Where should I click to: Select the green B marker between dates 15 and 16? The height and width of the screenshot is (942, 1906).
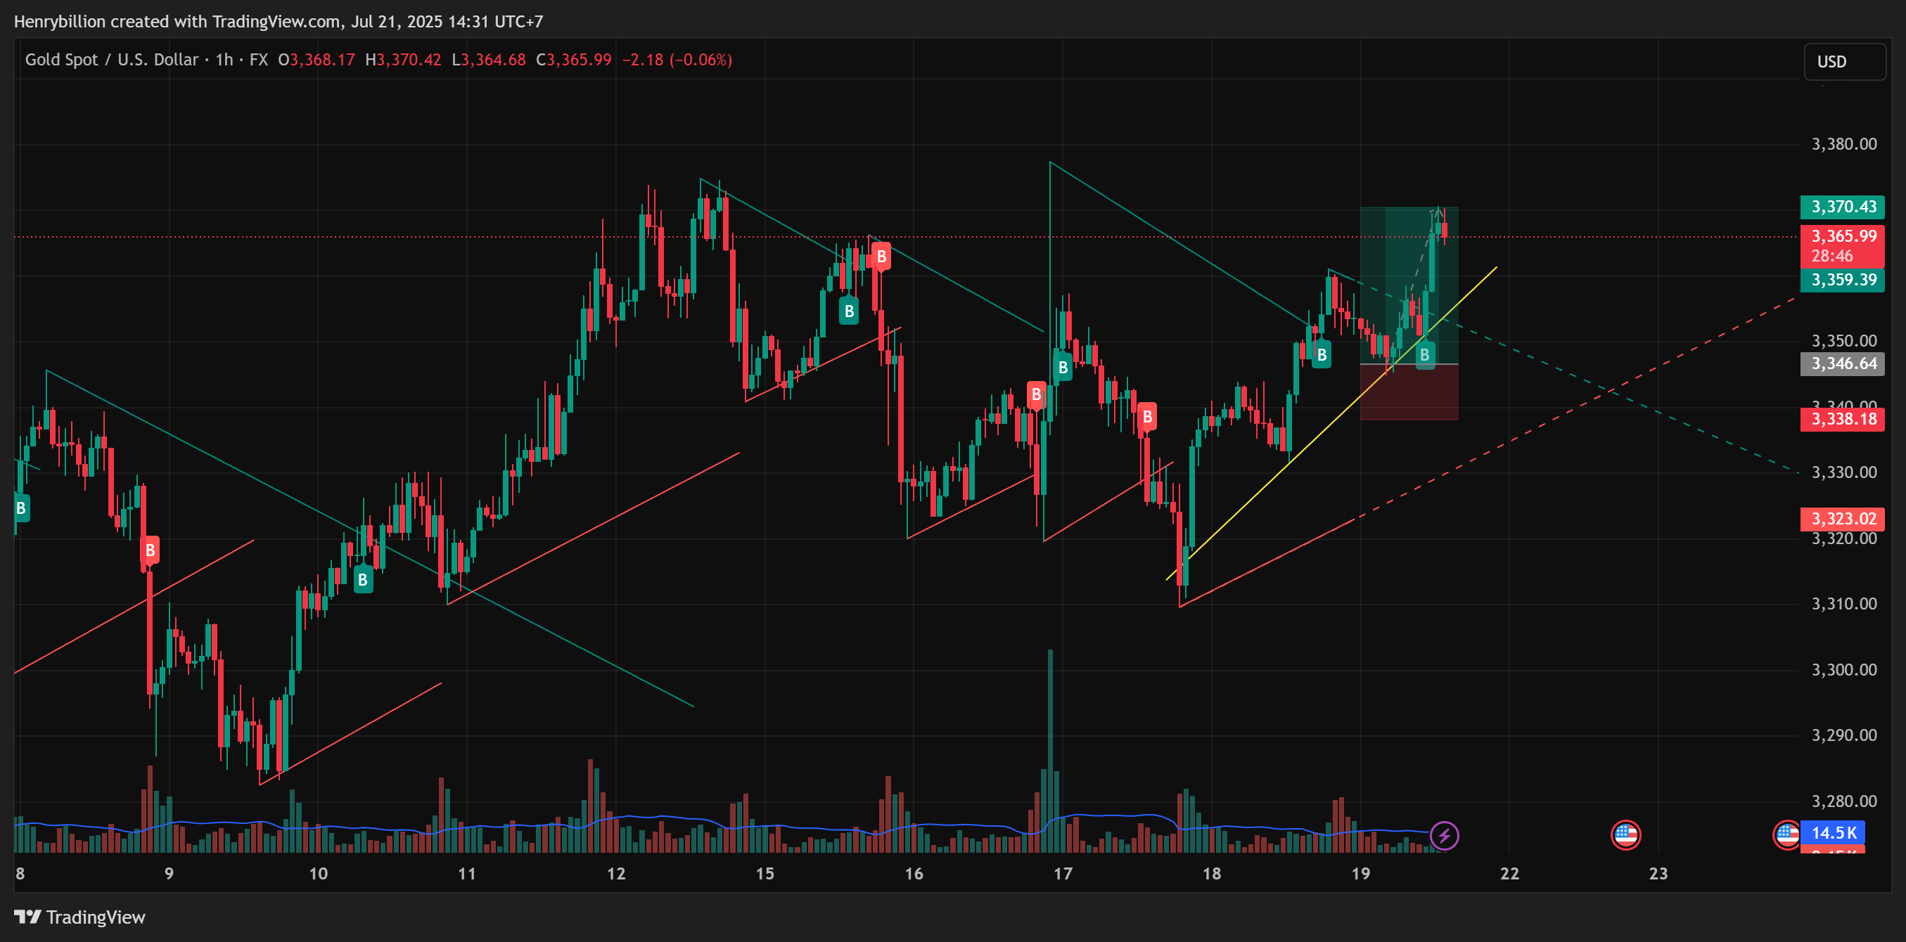(849, 311)
